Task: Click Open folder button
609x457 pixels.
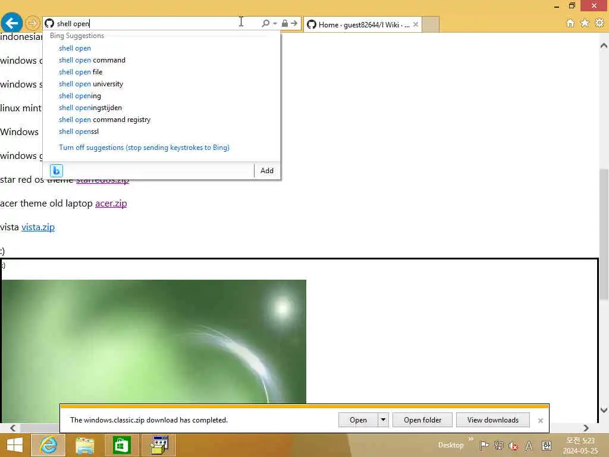Action: 422,420
